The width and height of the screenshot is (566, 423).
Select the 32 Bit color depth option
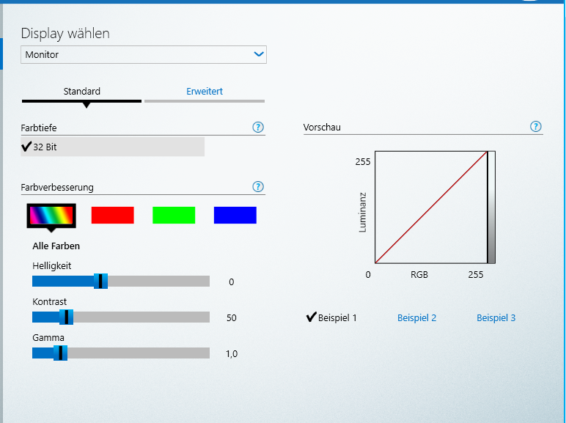point(113,147)
